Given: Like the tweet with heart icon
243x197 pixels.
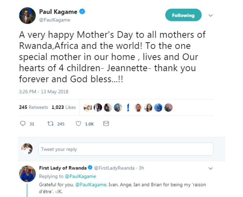Looking at the screenshot, I should [78, 124].
